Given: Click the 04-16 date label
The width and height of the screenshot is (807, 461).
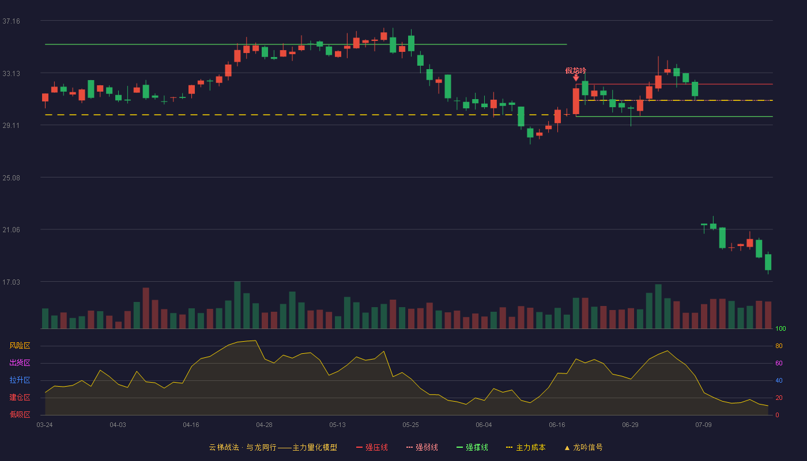Looking at the screenshot, I should 191,425.
